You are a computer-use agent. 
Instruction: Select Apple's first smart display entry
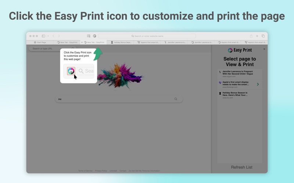pos(240,85)
